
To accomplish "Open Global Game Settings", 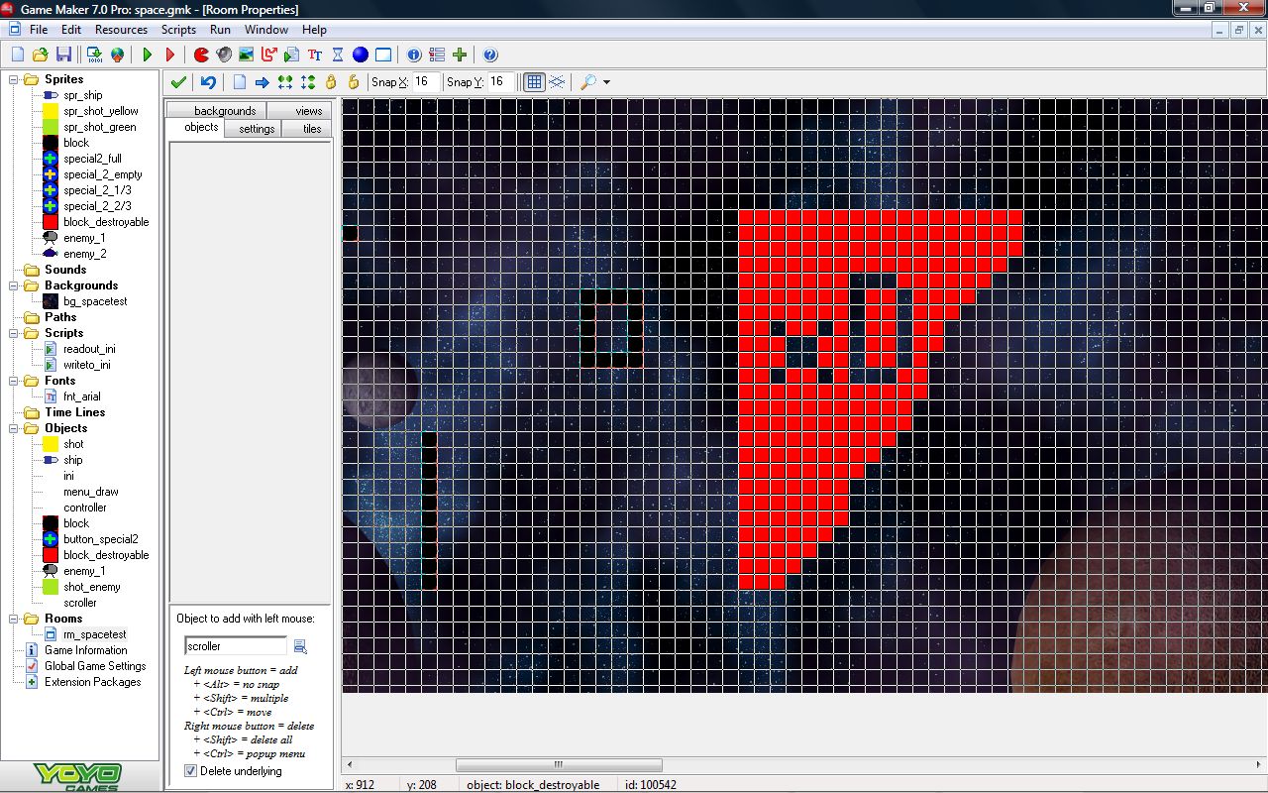I will point(95,666).
